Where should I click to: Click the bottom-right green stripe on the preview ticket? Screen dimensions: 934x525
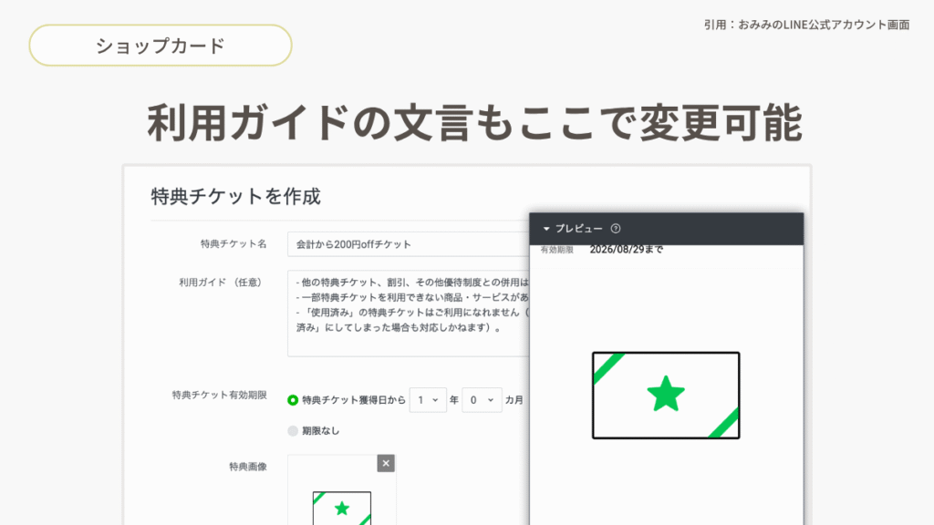coord(723,423)
